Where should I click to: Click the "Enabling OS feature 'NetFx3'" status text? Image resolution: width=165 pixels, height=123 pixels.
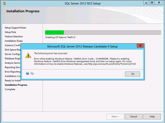tap(61, 37)
